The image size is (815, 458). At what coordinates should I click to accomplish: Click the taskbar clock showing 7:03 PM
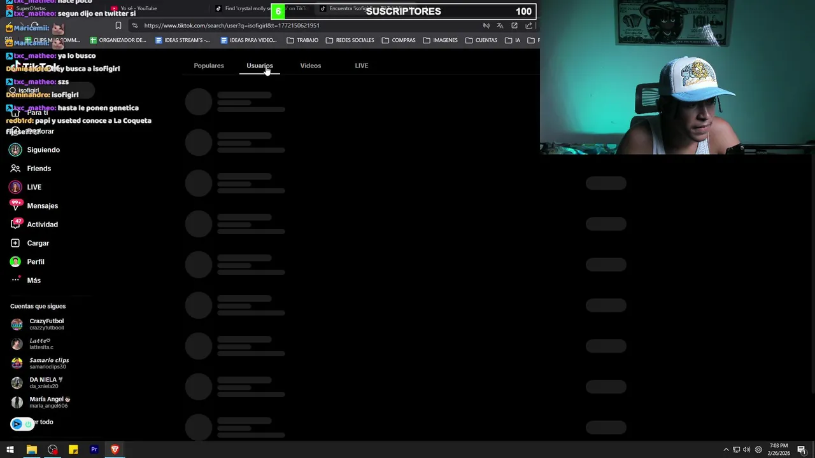tap(779, 450)
